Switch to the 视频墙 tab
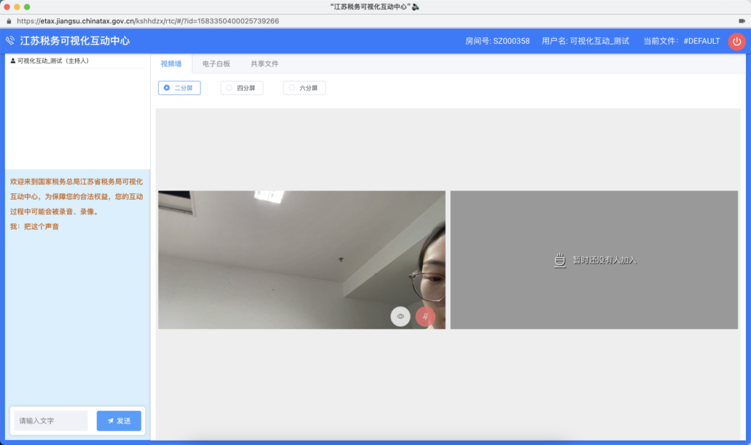 pyautogui.click(x=171, y=64)
